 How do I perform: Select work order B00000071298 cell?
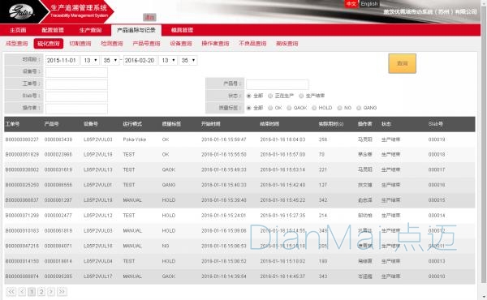pyautogui.click(x=22, y=216)
